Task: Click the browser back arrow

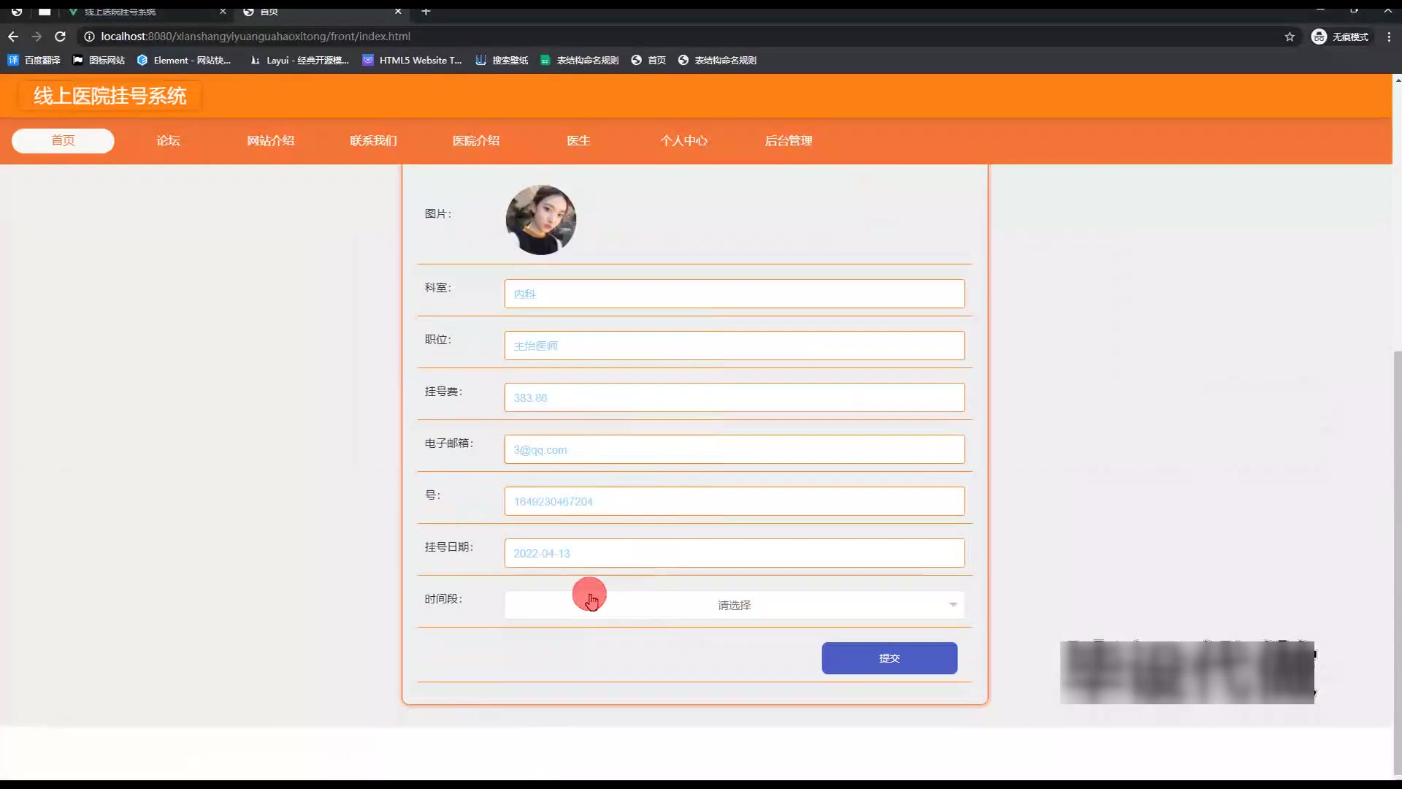Action: pos(13,37)
